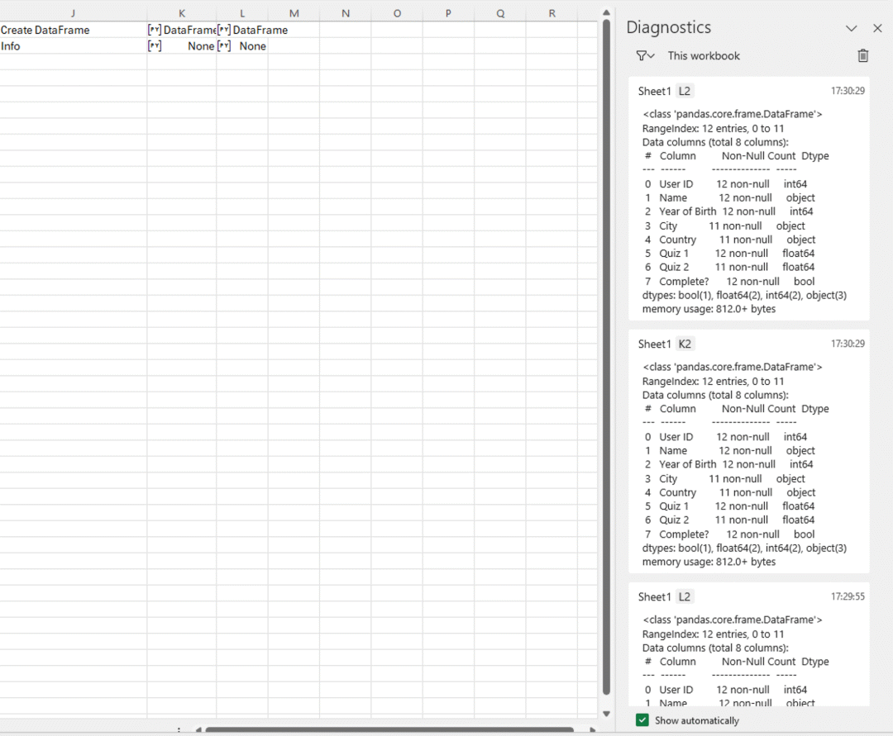The height and width of the screenshot is (736, 893).
Task: Select column P header
Action: click(449, 13)
